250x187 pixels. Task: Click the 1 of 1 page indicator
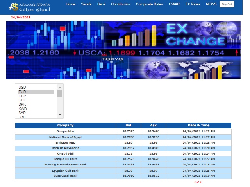(198, 182)
